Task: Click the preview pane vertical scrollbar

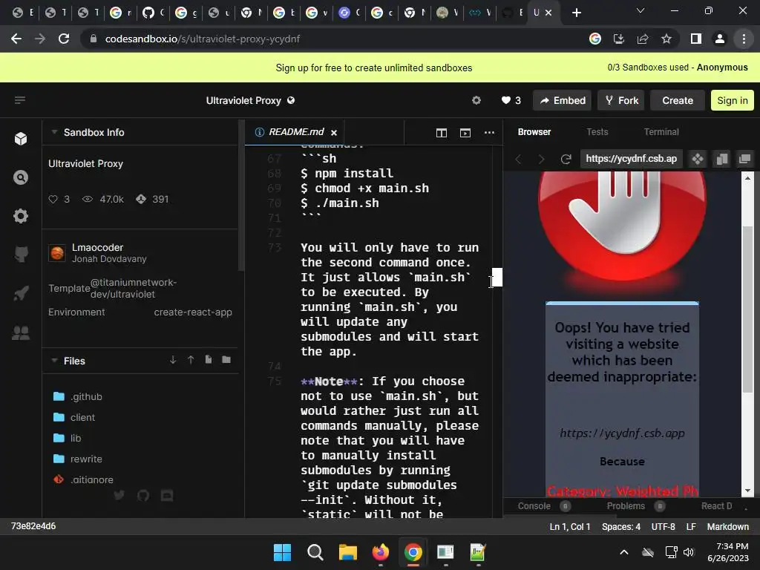Action: [747, 309]
